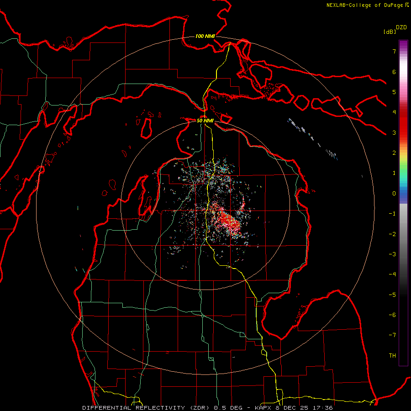Click the DIFFERENTIAL REFLECTIVITY (ZDR) caption text
Viewport: 411px width, 411px height.
pos(146,408)
